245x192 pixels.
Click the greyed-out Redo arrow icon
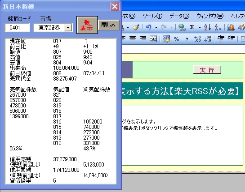point(164,27)
